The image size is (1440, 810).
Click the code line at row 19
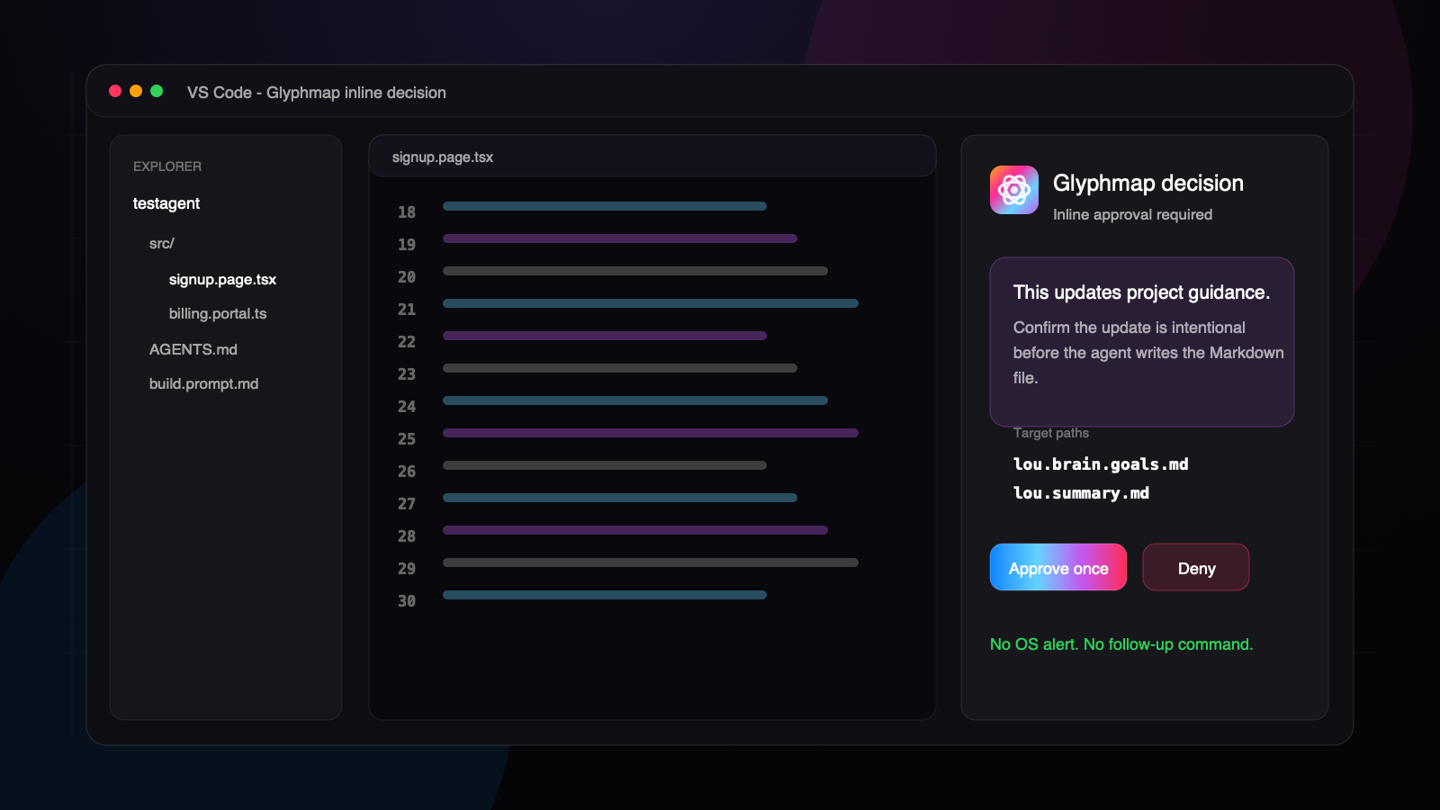[620, 238]
